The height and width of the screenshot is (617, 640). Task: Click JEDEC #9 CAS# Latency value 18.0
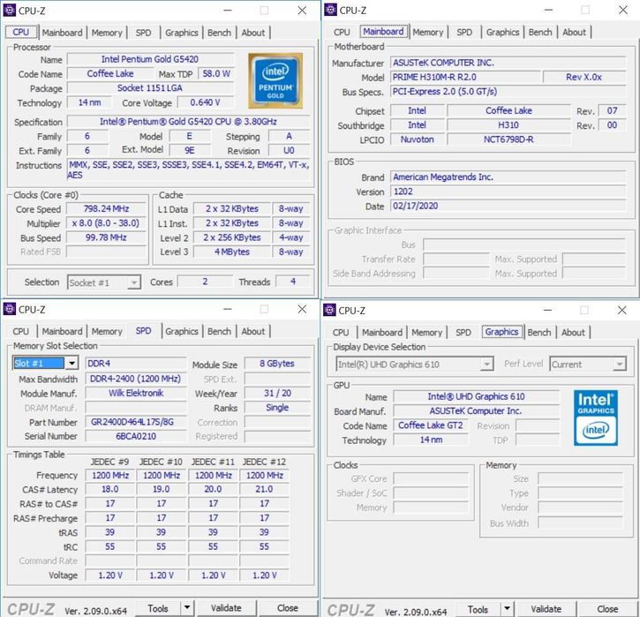coord(109,489)
